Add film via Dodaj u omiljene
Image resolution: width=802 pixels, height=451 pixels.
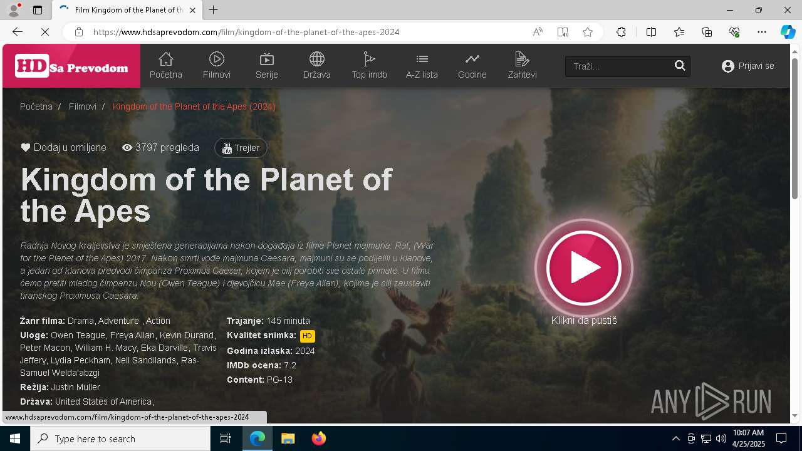tap(64, 148)
